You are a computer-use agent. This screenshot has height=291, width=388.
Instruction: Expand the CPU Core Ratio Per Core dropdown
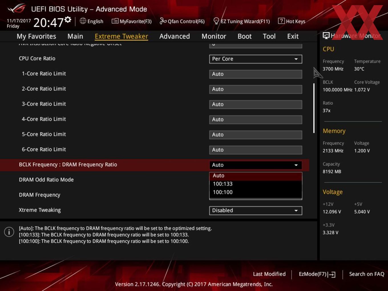click(256, 59)
